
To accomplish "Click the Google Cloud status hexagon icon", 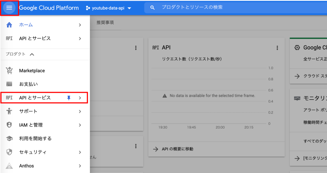I will point(297,48).
